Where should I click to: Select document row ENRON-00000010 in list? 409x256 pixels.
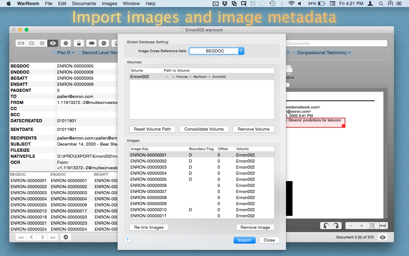pyautogui.click(x=64, y=211)
